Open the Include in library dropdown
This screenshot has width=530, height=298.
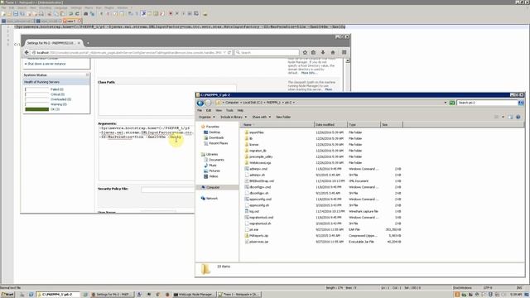coord(234,117)
